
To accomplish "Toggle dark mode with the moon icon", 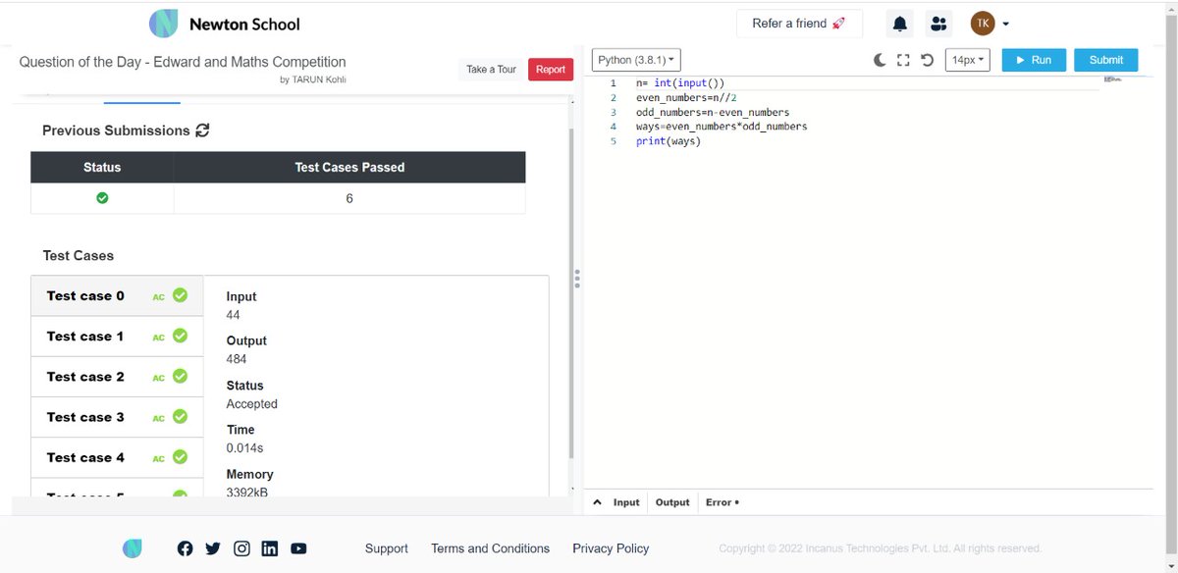I will point(880,59).
